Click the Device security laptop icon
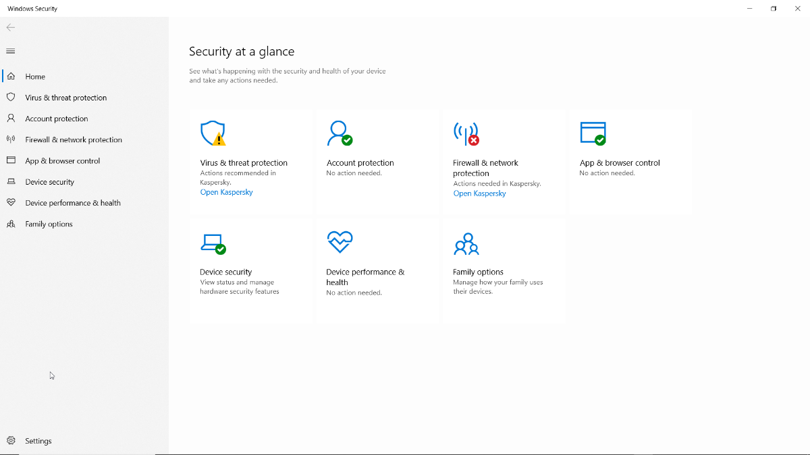Screen dimensions: 810x455 point(213,243)
